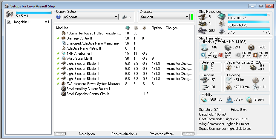Image resolution: width=276 pixels, height=139 pixels.
Task: Open the Description tab
Action: pos(87,134)
